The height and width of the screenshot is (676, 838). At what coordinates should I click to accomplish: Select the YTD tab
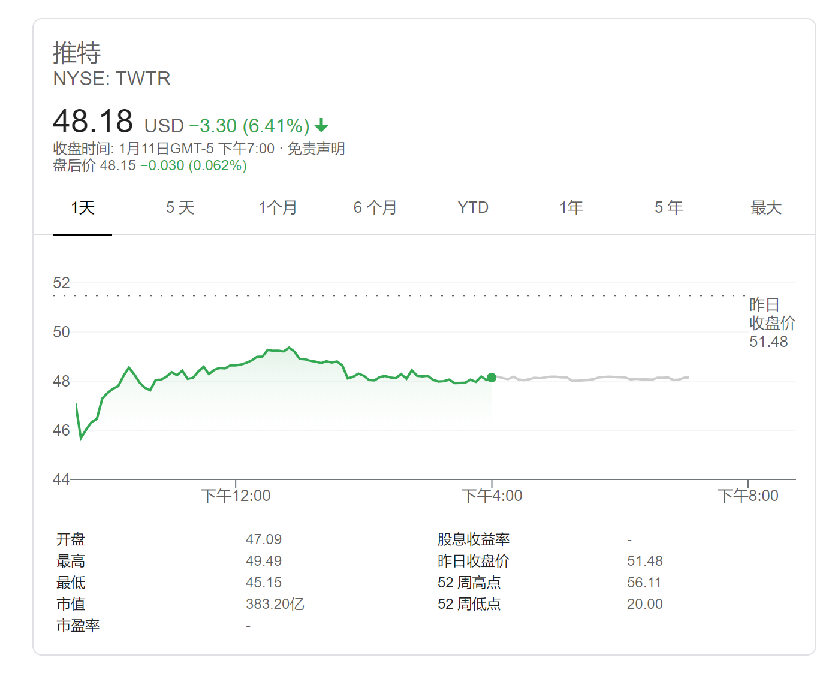click(473, 208)
